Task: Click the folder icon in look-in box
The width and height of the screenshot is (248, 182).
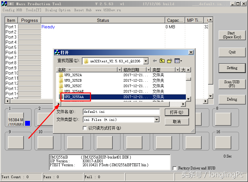Action: [x=86, y=61]
